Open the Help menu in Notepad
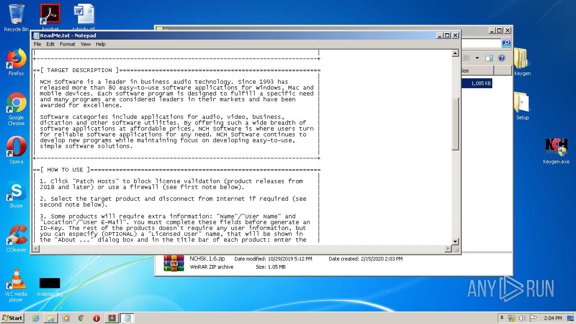The height and width of the screenshot is (324, 576). tap(101, 44)
